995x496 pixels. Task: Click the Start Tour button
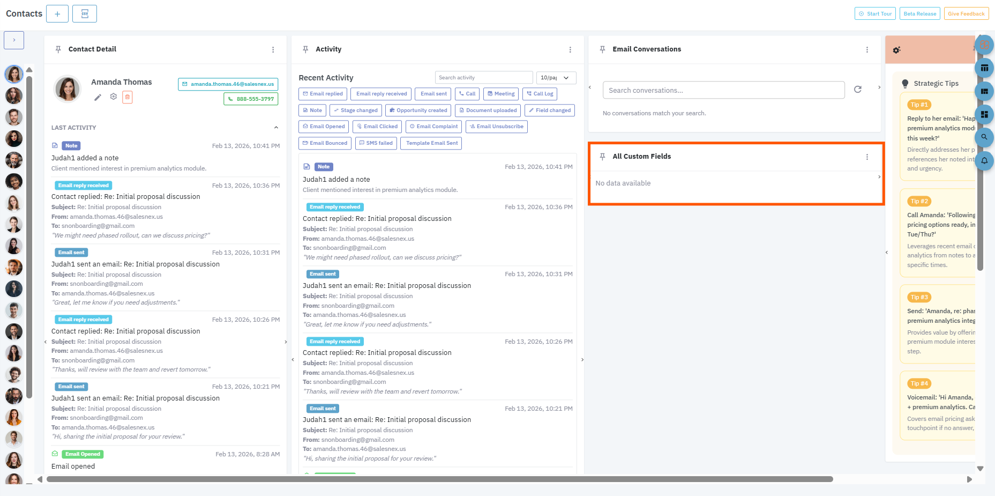[874, 14]
